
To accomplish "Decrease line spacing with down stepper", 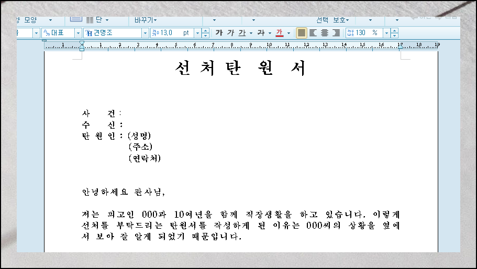I will coord(395,35).
